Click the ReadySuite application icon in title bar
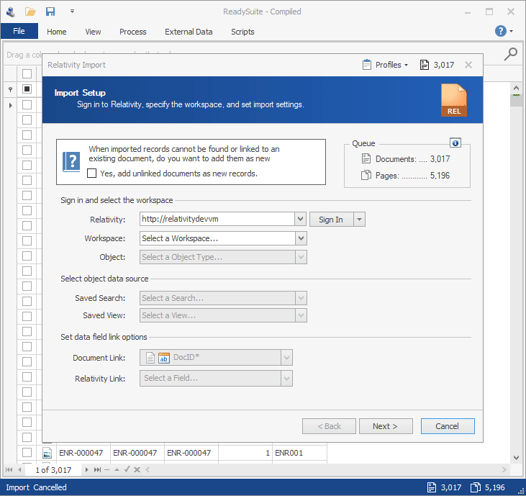Viewport: 526px width, 496px height. 11,12
